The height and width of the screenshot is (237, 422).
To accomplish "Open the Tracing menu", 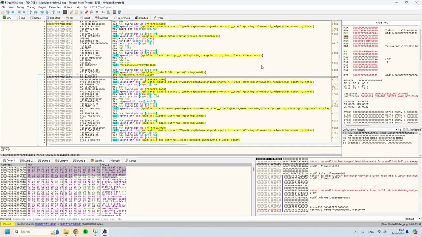I will click(31, 7).
